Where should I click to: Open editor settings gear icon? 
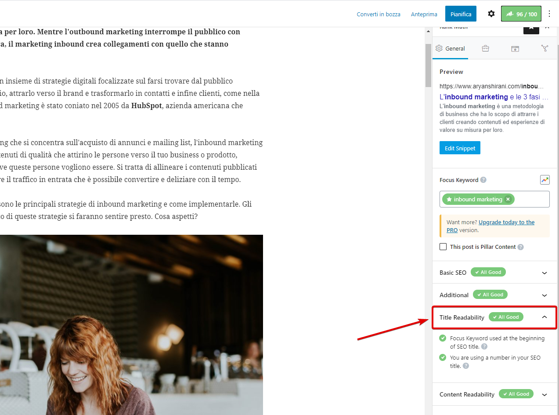point(491,14)
